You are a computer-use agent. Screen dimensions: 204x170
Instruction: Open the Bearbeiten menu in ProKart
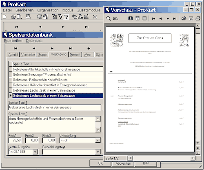coord(24,10)
